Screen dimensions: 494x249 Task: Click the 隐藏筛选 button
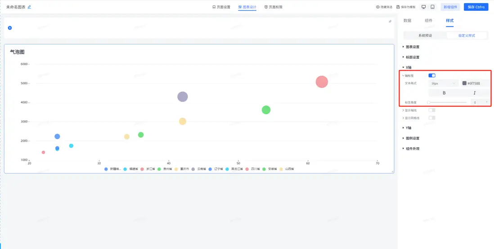[384, 7]
